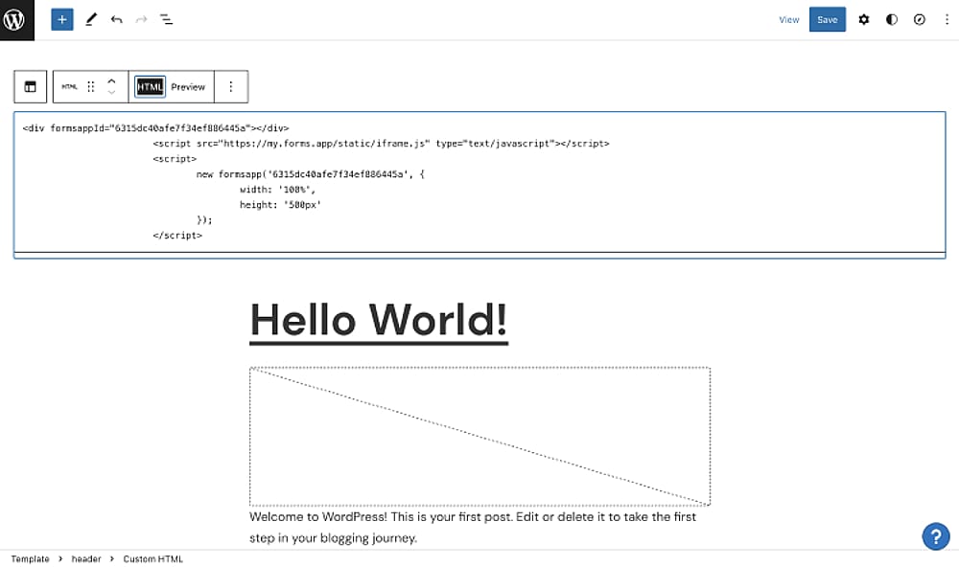Screen dimensions: 959x567
Task: Select the featured image placeholder
Action: point(479,436)
